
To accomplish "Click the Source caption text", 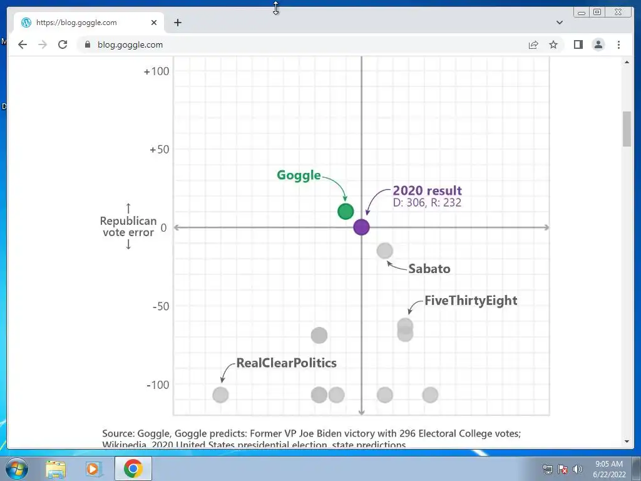I will pyautogui.click(x=312, y=438).
